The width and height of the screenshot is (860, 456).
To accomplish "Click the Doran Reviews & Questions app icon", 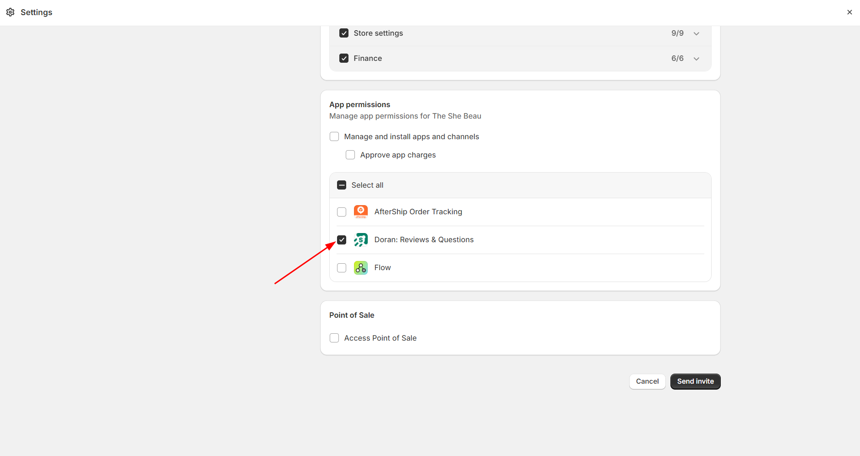I will pos(361,240).
